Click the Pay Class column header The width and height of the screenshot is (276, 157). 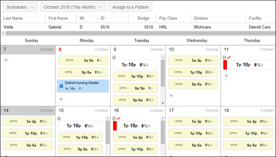168,18
